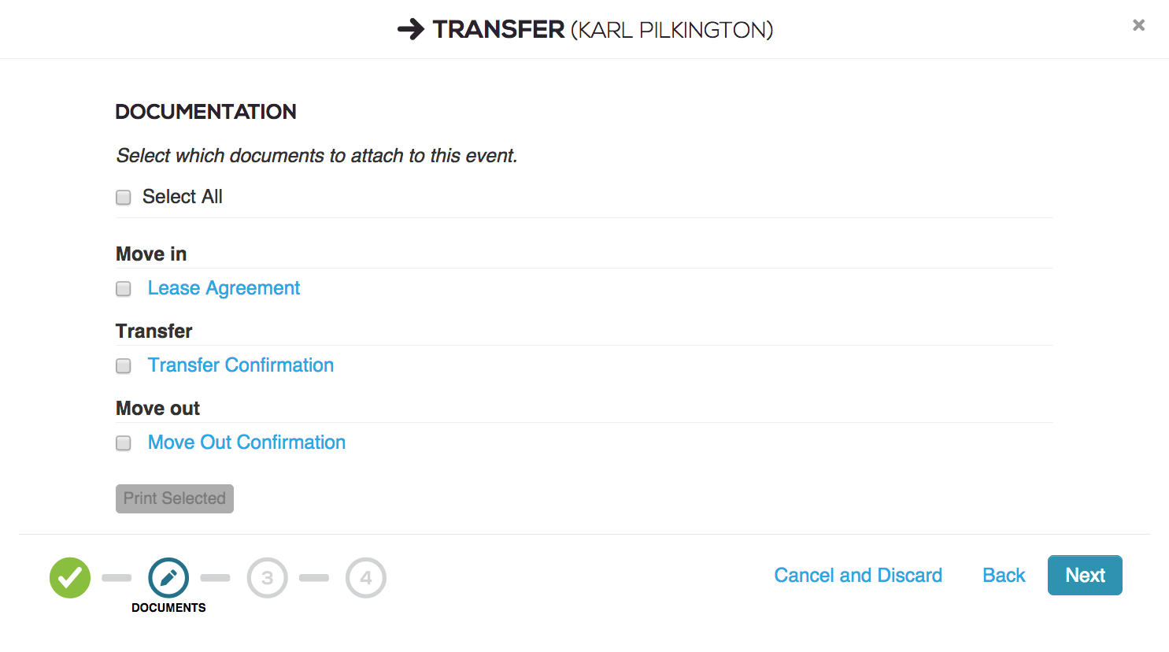The height and width of the screenshot is (652, 1169).
Task: Click the DOCUMENTS step label
Action: pos(168,608)
